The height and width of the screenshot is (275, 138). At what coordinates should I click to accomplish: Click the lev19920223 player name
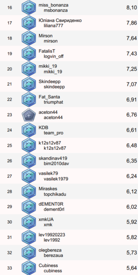[52, 235]
